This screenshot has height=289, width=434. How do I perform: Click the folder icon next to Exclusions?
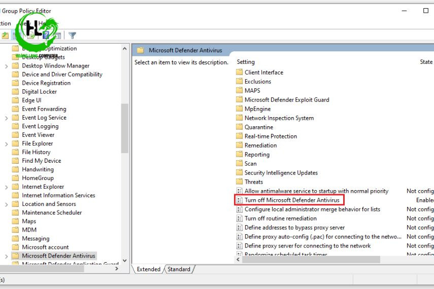[x=240, y=81]
